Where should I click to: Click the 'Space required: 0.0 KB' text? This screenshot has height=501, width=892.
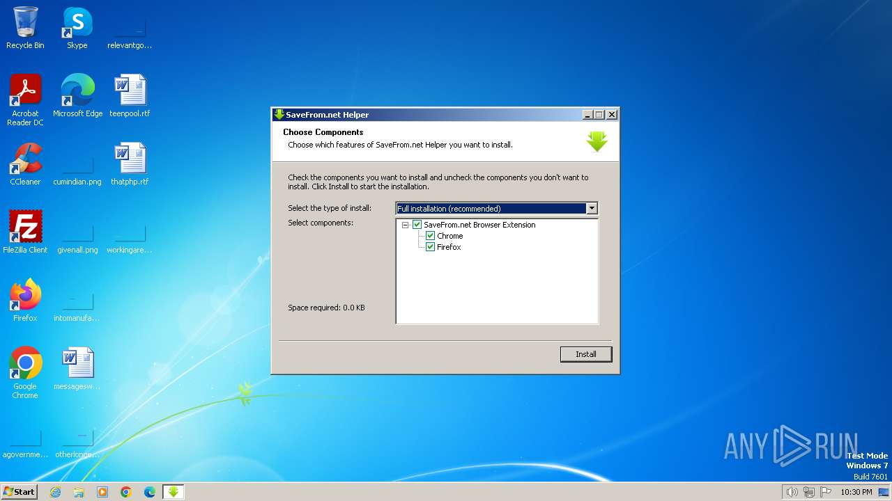click(x=326, y=308)
